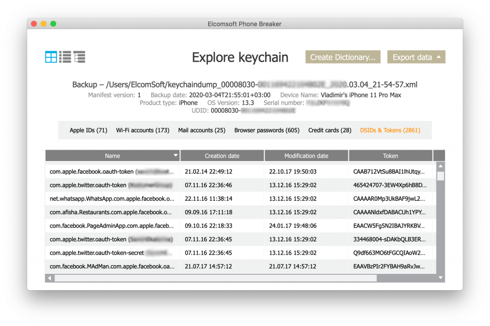Sort entries by Creation date column
The height and width of the screenshot is (326, 490).
[x=222, y=155]
